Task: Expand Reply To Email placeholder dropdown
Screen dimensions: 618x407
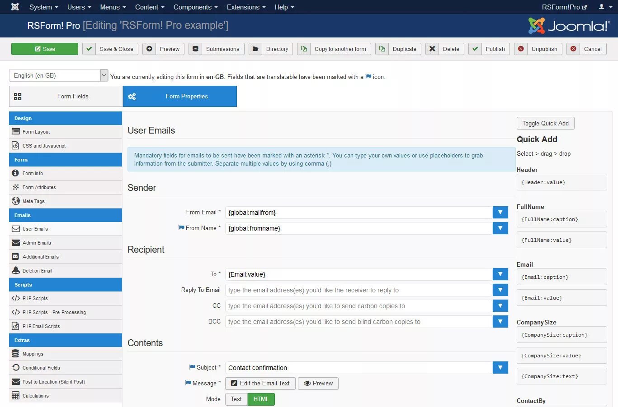Action: [x=500, y=290]
